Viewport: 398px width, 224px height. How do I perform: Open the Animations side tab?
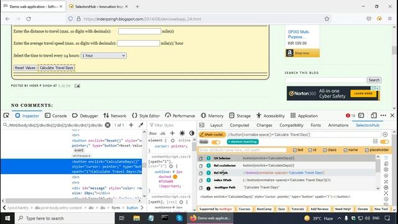(338, 125)
